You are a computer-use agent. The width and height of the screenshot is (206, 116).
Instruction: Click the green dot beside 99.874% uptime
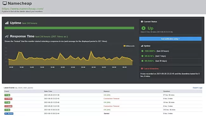142,56
